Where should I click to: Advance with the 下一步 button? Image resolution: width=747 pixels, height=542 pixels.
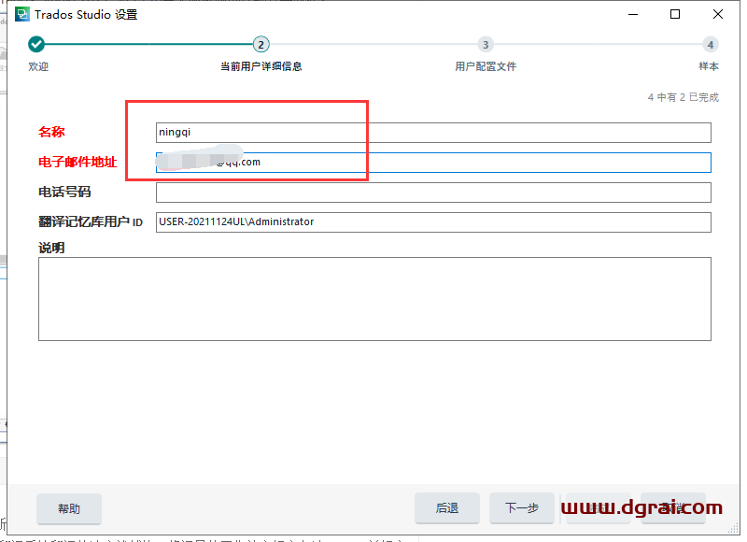coord(522,508)
